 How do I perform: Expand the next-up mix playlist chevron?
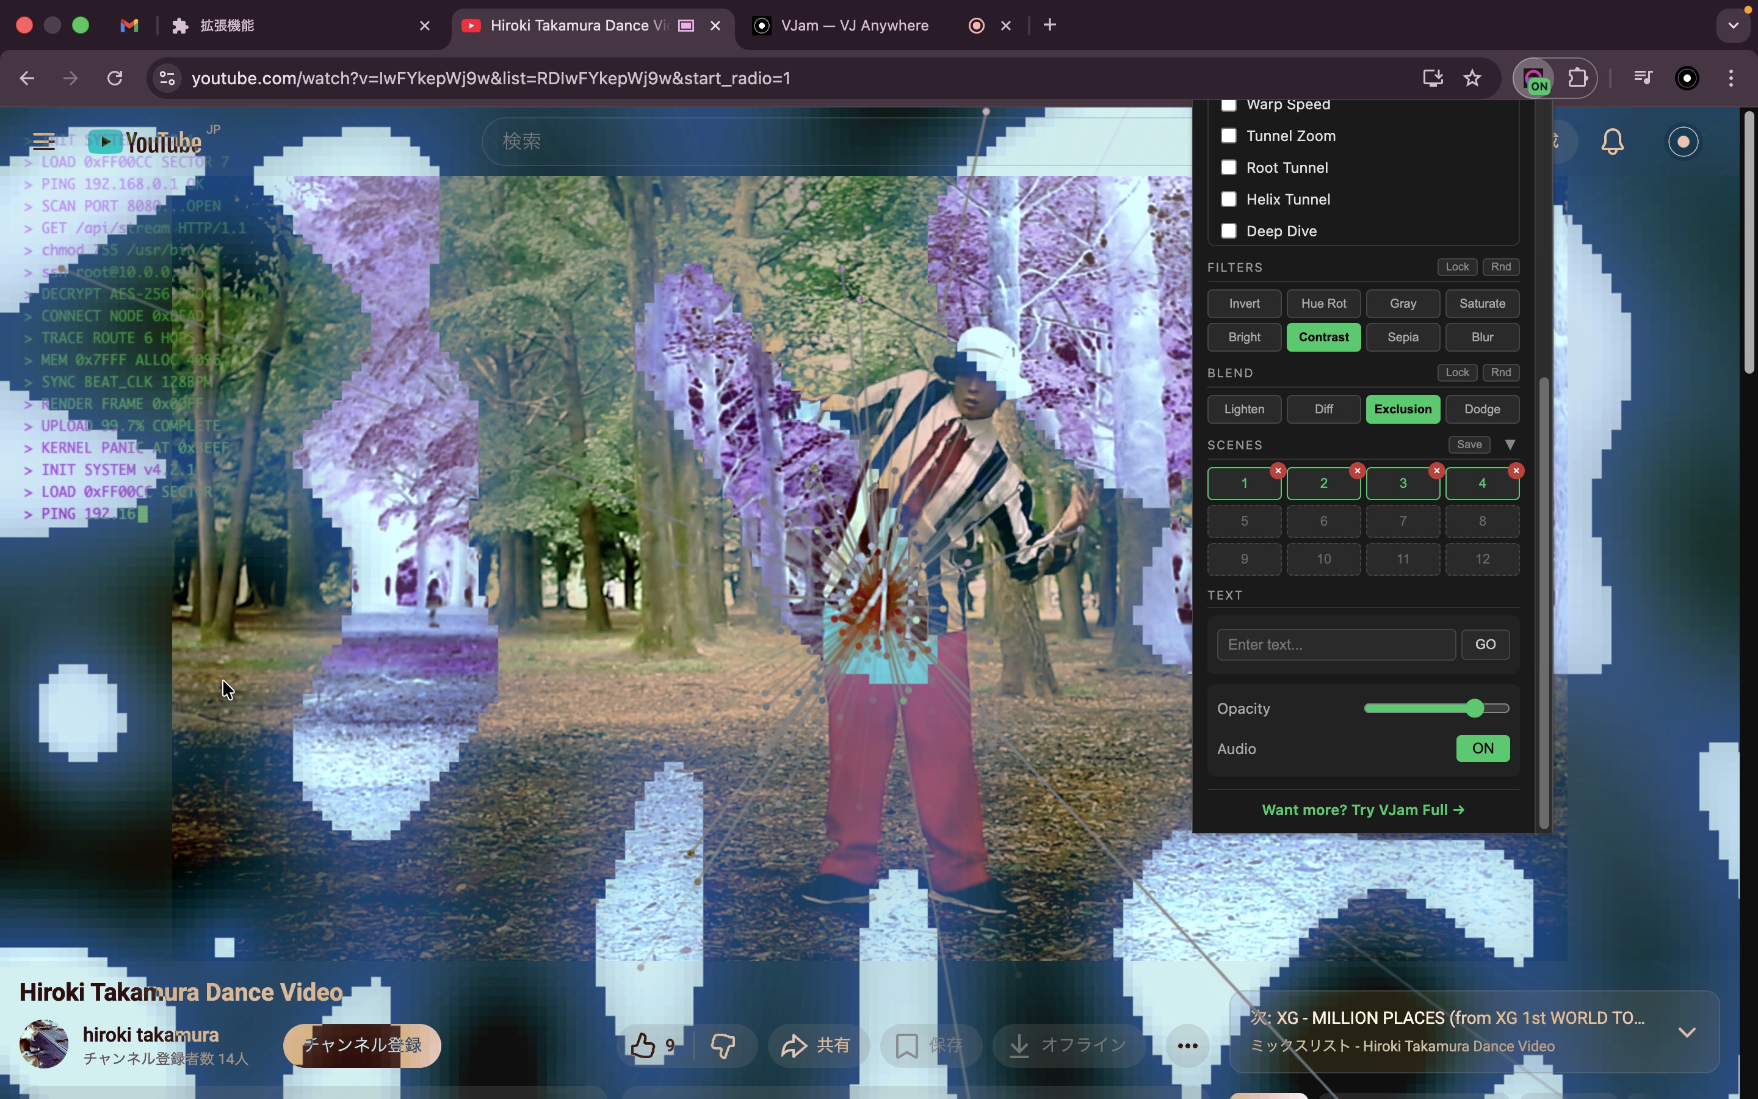click(1687, 1032)
